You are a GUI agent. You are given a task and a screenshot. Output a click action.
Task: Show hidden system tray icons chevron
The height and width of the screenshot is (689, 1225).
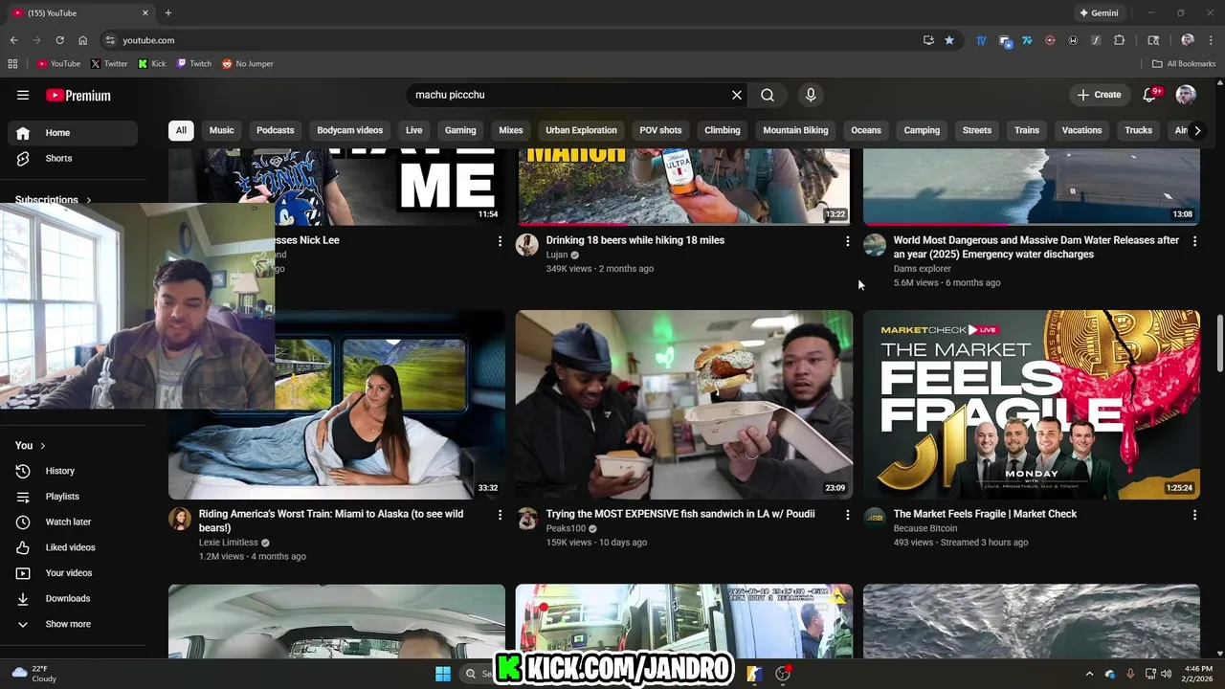tap(1090, 674)
